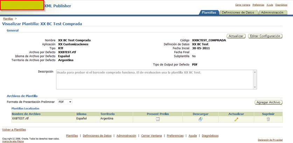This screenshot has height=143, width=293.
Task: Follow the Volver a Plantillas link
Action: [x=14, y=130]
